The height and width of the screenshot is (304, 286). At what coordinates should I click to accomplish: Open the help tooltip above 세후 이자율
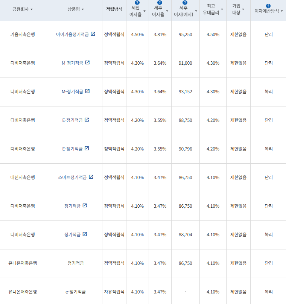coord(160,3)
